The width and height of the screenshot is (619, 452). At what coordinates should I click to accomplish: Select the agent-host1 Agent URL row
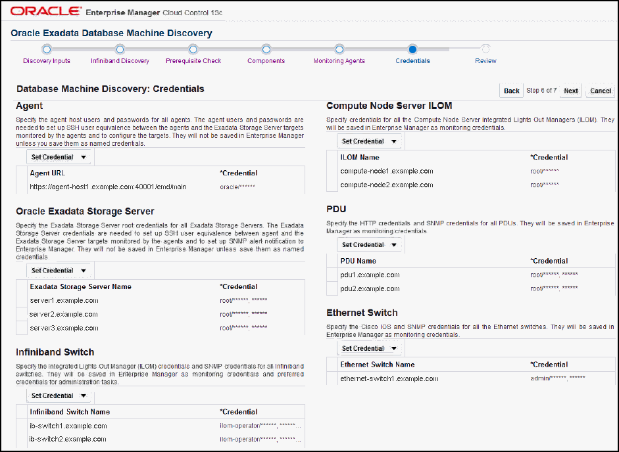[161, 187]
